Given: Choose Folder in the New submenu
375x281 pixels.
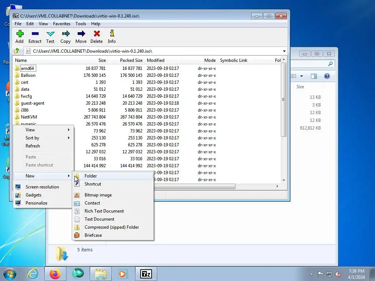Looking at the screenshot, I should point(112,176).
